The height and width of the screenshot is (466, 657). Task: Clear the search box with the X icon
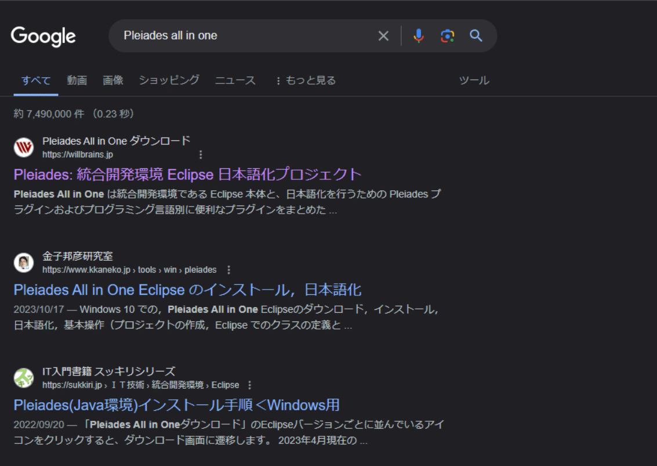[x=383, y=36]
